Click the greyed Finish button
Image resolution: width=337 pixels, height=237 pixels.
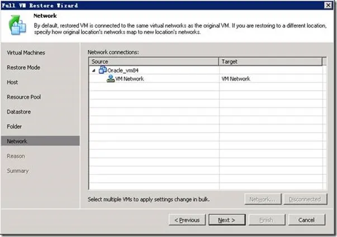click(267, 220)
